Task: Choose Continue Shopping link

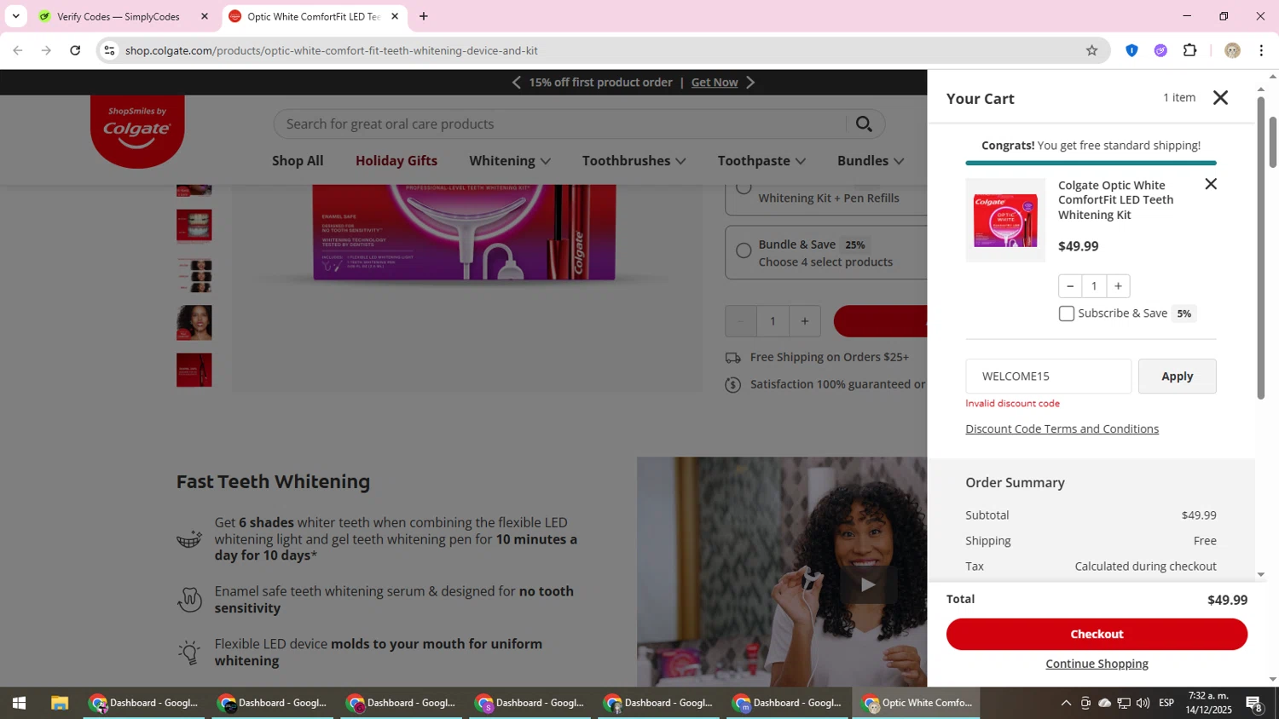Action: tap(1097, 664)
